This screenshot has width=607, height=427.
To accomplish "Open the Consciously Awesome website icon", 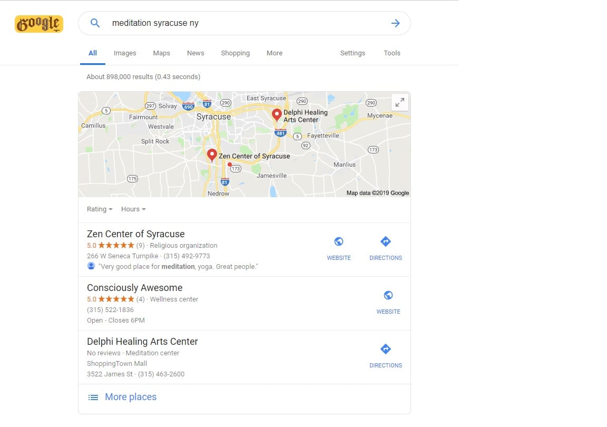I will coord(388,295).
